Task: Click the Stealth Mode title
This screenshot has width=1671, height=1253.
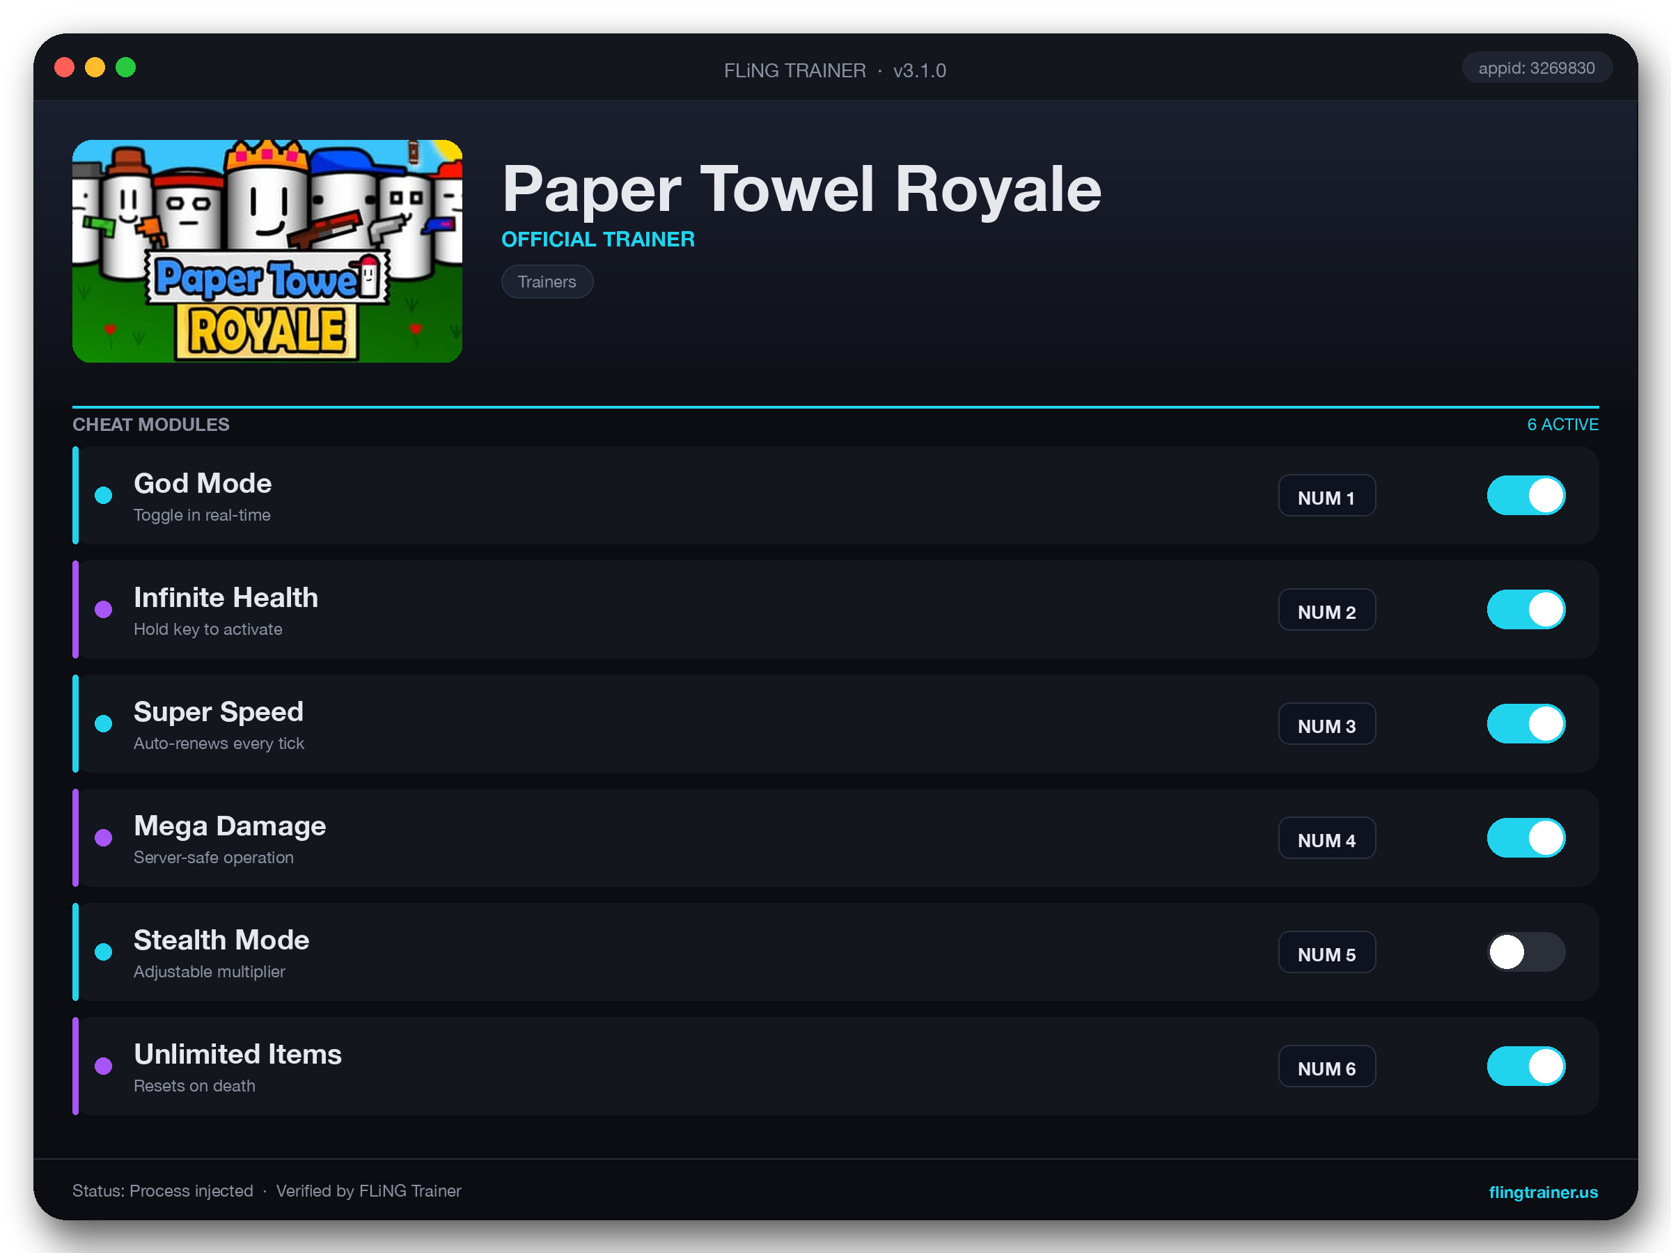Action: (221, 940)
